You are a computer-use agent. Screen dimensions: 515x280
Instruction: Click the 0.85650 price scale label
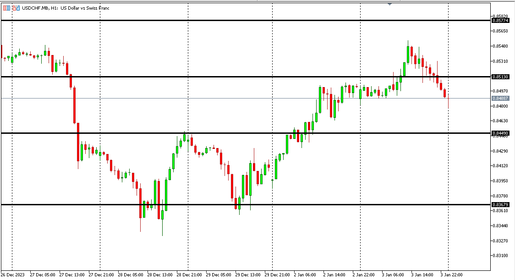pyautogui.click(x=500, y=31)
